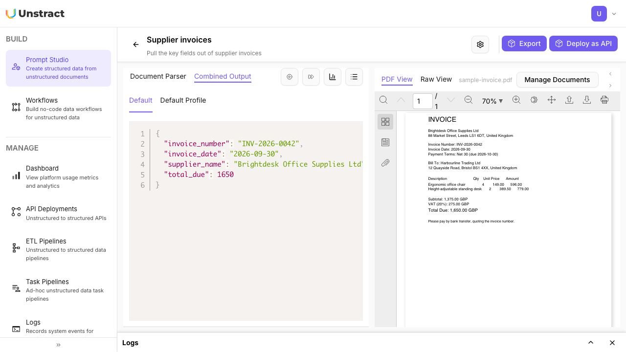
Task: Select the PDF View tab
Action: (x=397, y=79)
